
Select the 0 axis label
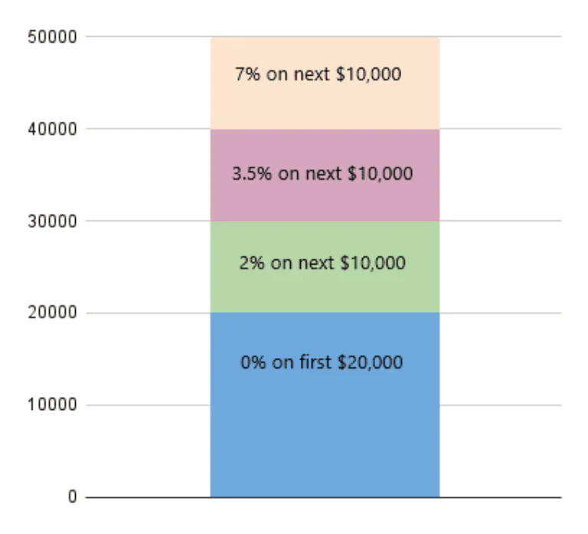[73, 497]
